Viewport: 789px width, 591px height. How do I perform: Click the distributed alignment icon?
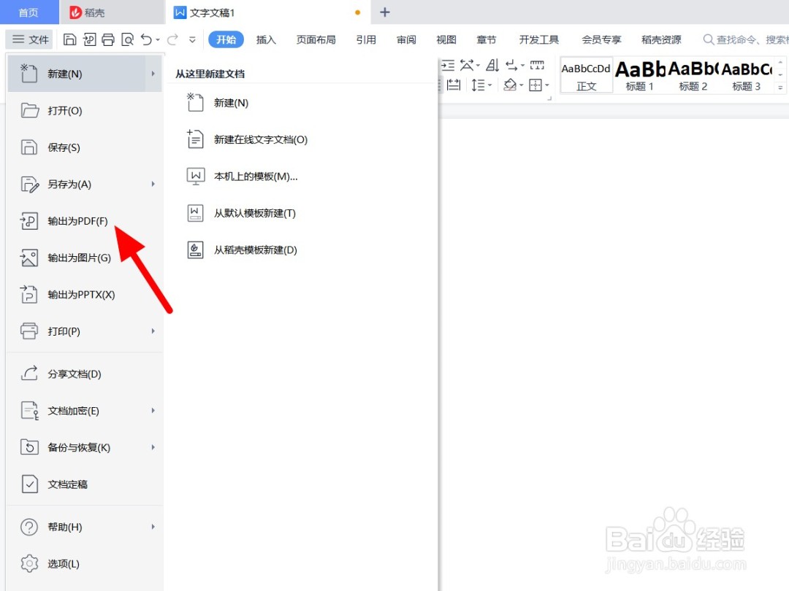(454, 85)
